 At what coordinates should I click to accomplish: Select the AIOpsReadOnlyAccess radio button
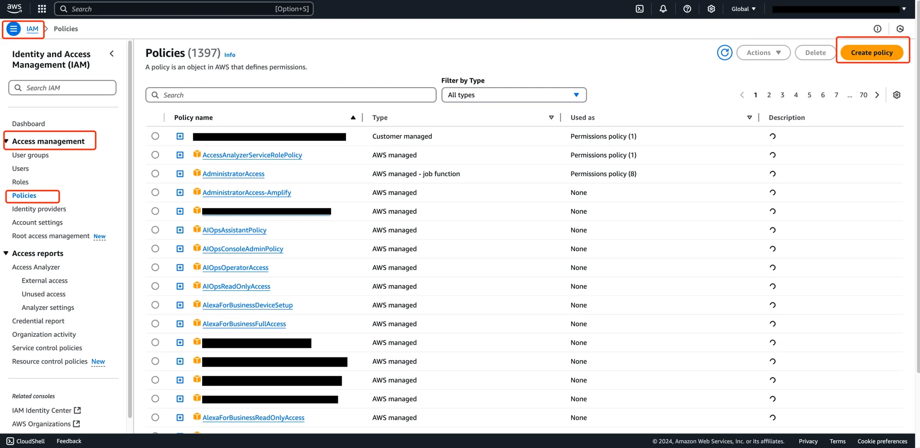coord(155,286)
